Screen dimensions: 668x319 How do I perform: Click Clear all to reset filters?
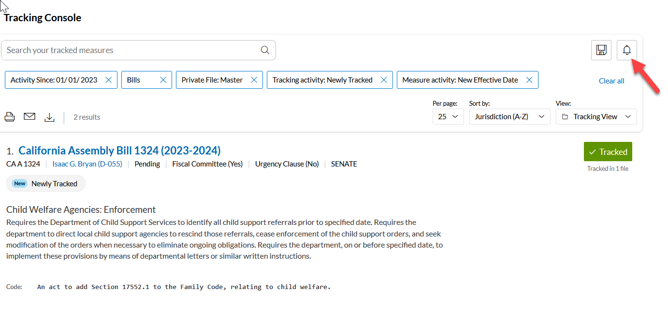tap(611, 81)
